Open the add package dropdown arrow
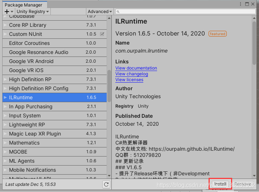 coord(12,12)
